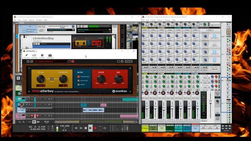Click the zoom in magnifier below the track list

click(24, 122)
